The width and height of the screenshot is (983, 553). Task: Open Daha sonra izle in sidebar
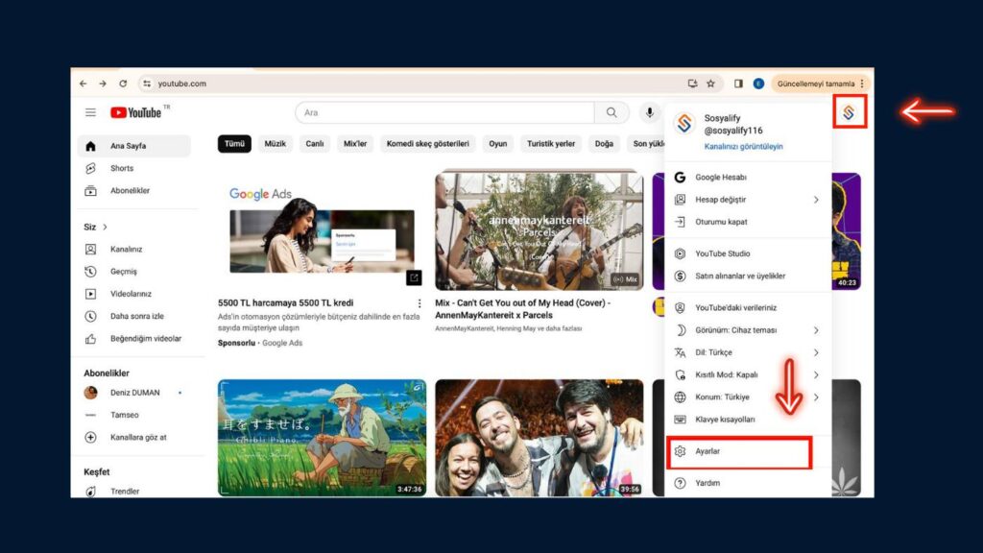tap(134, 316)
